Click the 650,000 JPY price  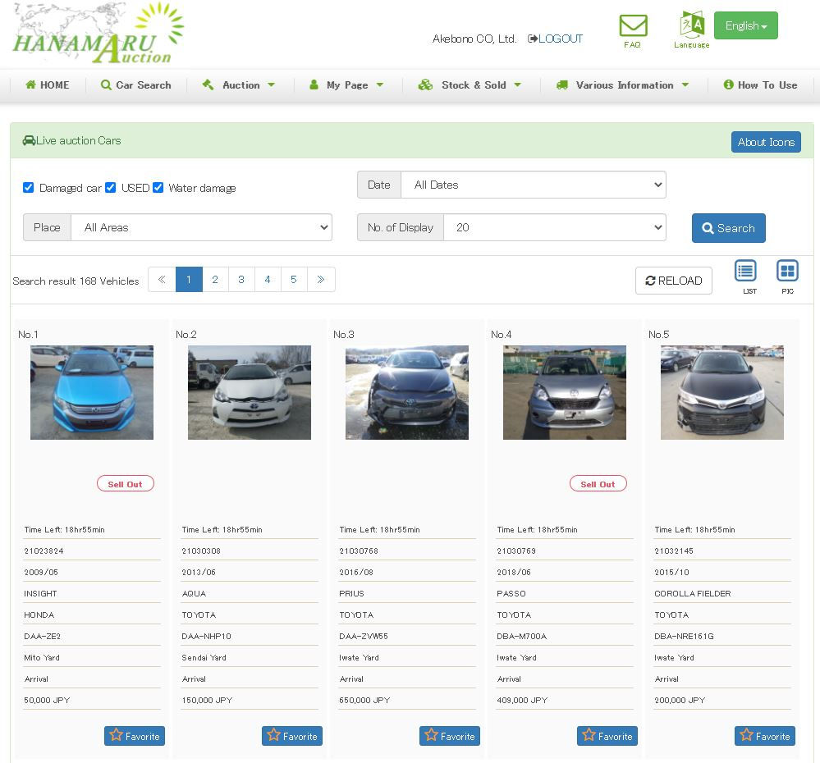[x=364, y=701]
